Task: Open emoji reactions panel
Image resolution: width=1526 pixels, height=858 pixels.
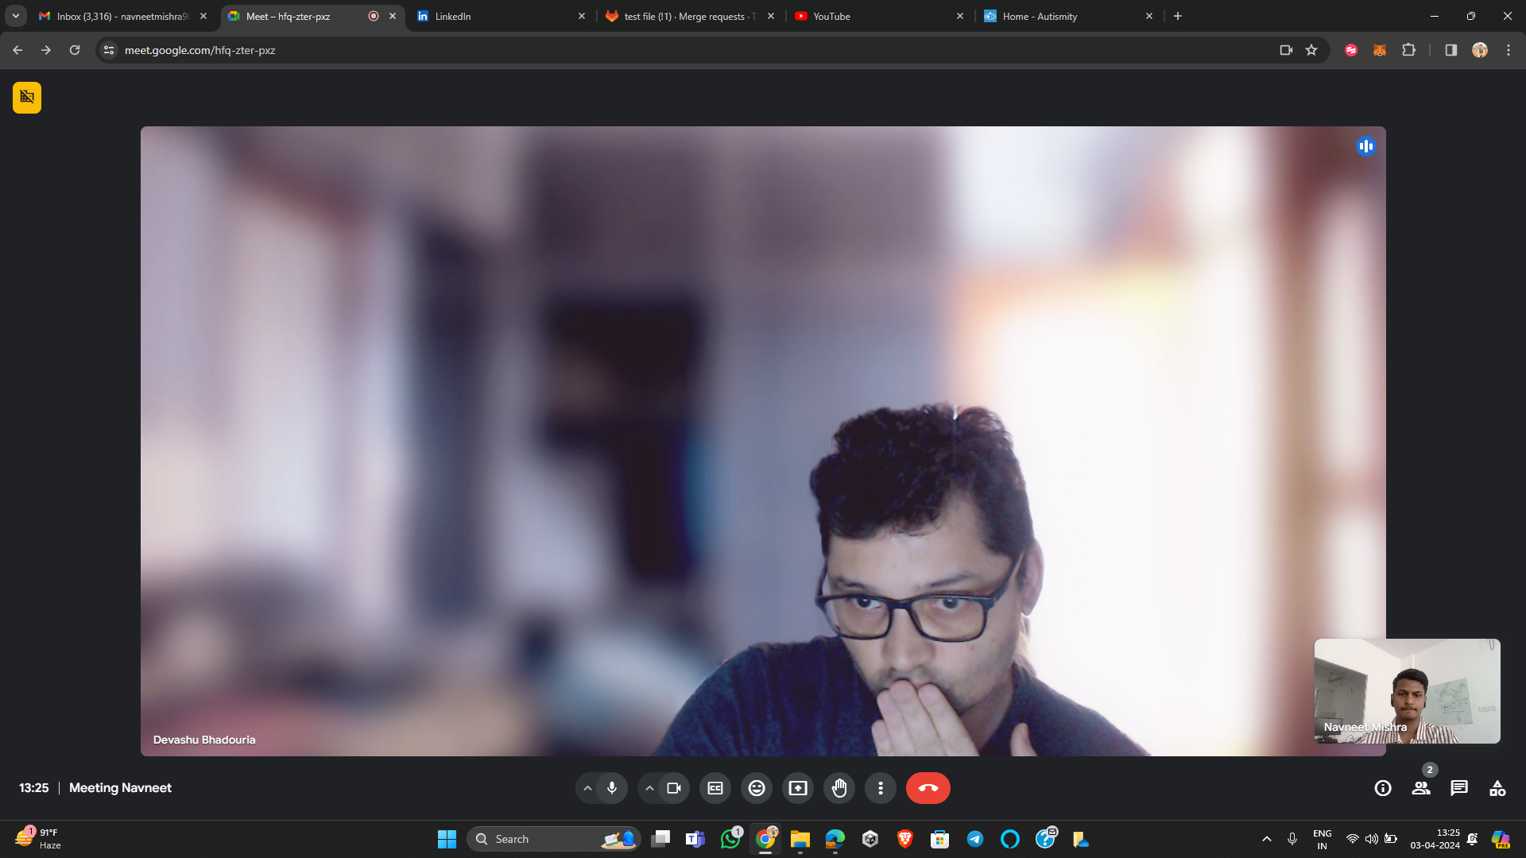Action: point(757,788)
